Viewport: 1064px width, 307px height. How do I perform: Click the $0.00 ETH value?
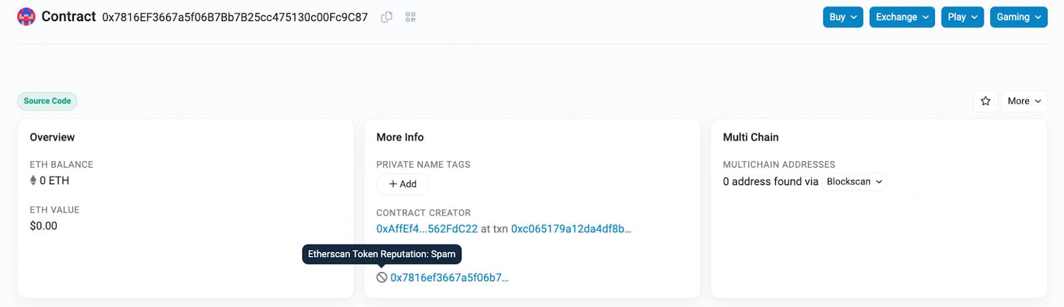(43, 226)
